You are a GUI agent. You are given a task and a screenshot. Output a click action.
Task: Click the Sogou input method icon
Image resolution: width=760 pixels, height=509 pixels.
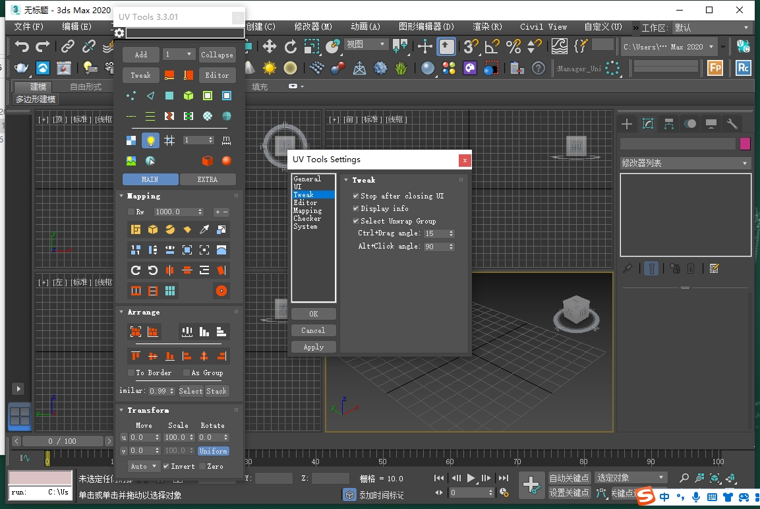pos(645,496)
